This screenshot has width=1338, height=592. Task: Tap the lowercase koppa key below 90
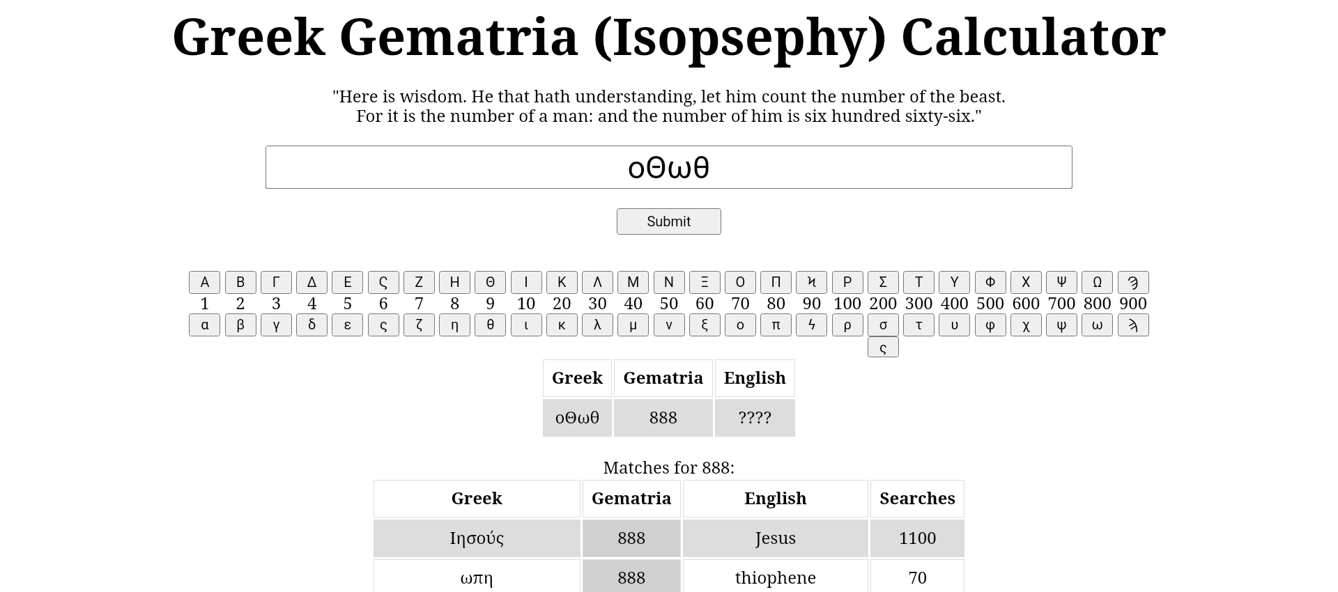pyautogui.click(x=811, y=325)
